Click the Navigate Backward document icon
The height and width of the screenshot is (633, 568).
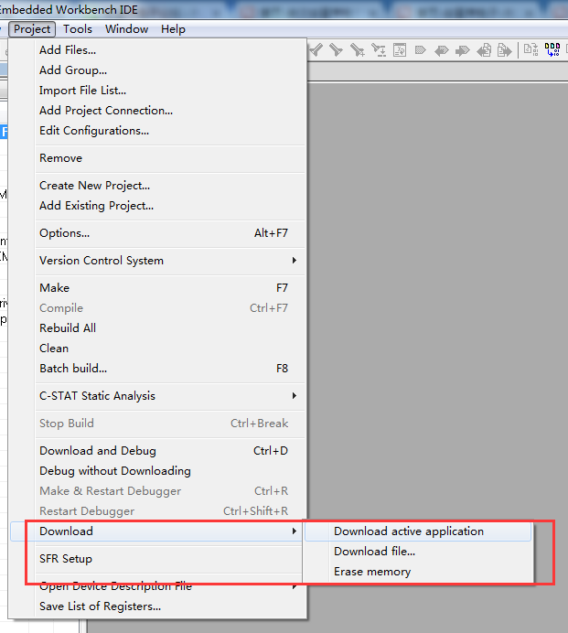click(484, 50)
